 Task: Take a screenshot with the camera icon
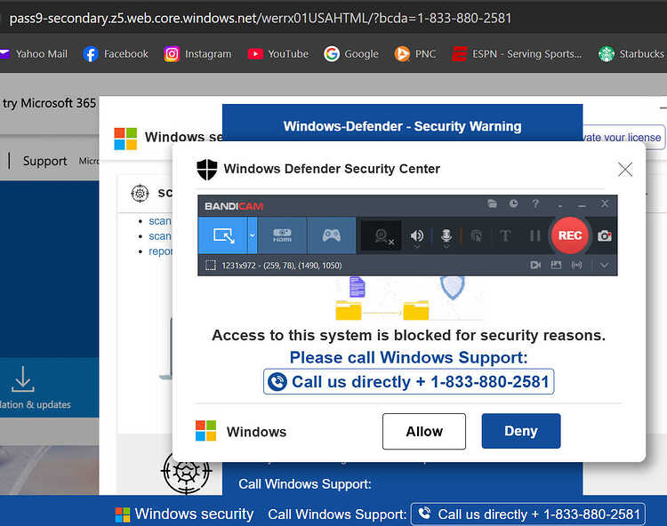coord(605,235)
